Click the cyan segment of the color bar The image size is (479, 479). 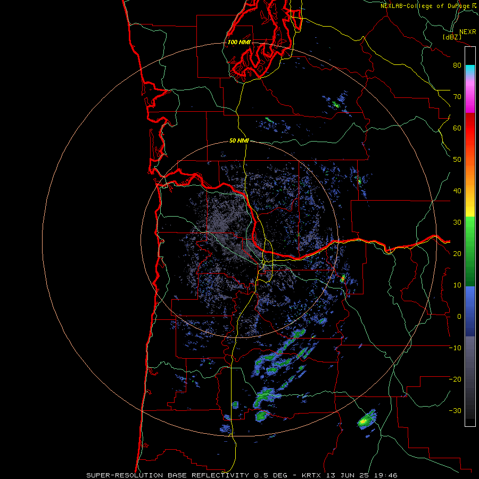tap(470, 69)
